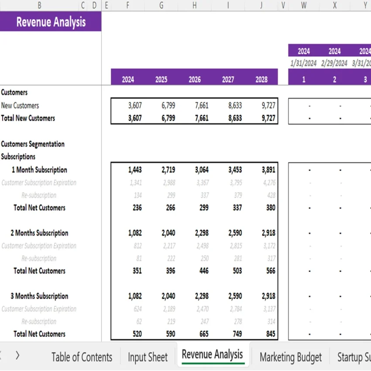Image resolution: width=371 pixels, height=371 pixels.
Task: Select column header W
Action: [303, 6]
